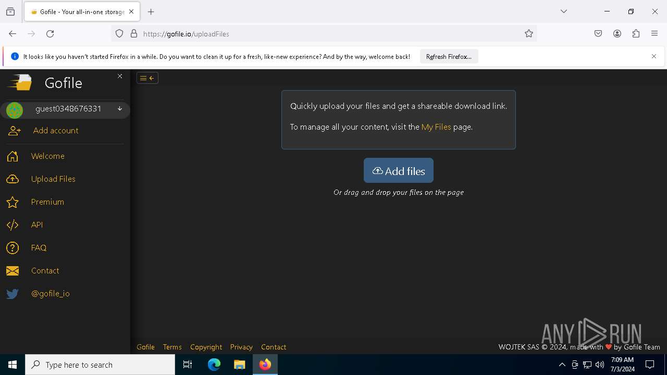Go to the Welcome page

coord(48,156)
